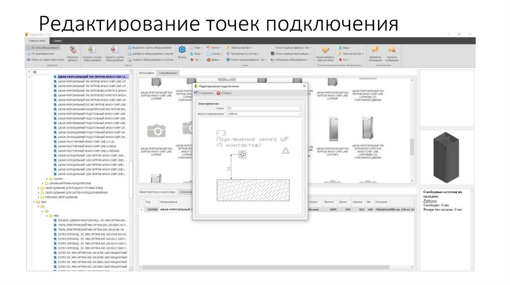Select ШКАФ МОРОЗИЛЬНЫЙ КОНДИТЕРСКИЙ 650 ЛИТРОВ item
Viewport: 510px width, 285px height.
tap(92, 109)
